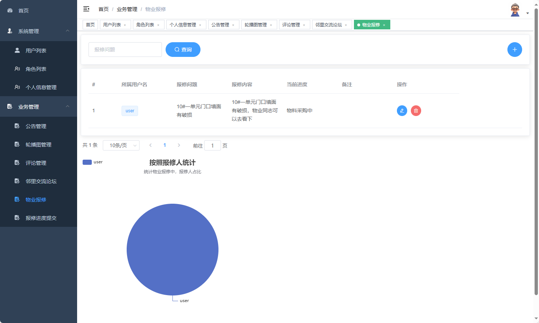Click 查询 to search repair issues
539x323 pixels.
tap(183, 49)
